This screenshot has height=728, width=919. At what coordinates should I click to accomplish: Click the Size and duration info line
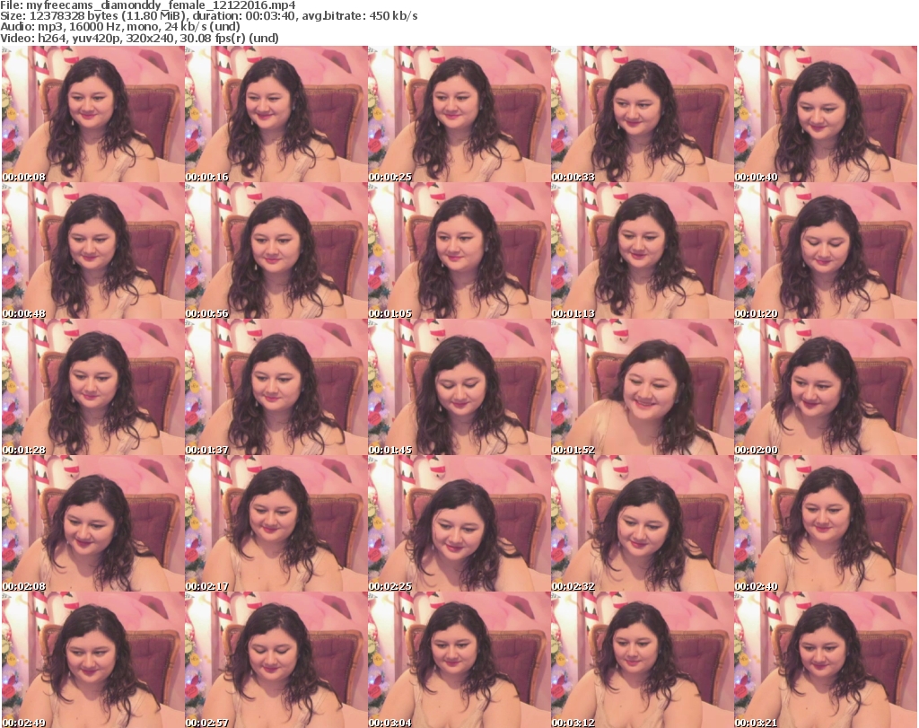click(x=208, y=16)
